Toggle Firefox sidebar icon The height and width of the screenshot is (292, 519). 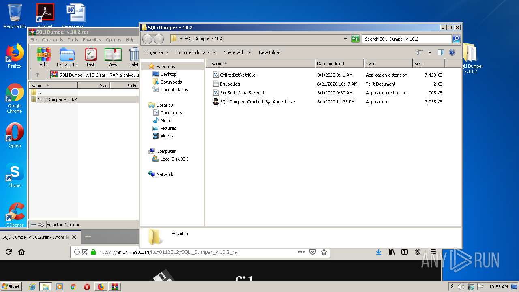tap(405, 252)
